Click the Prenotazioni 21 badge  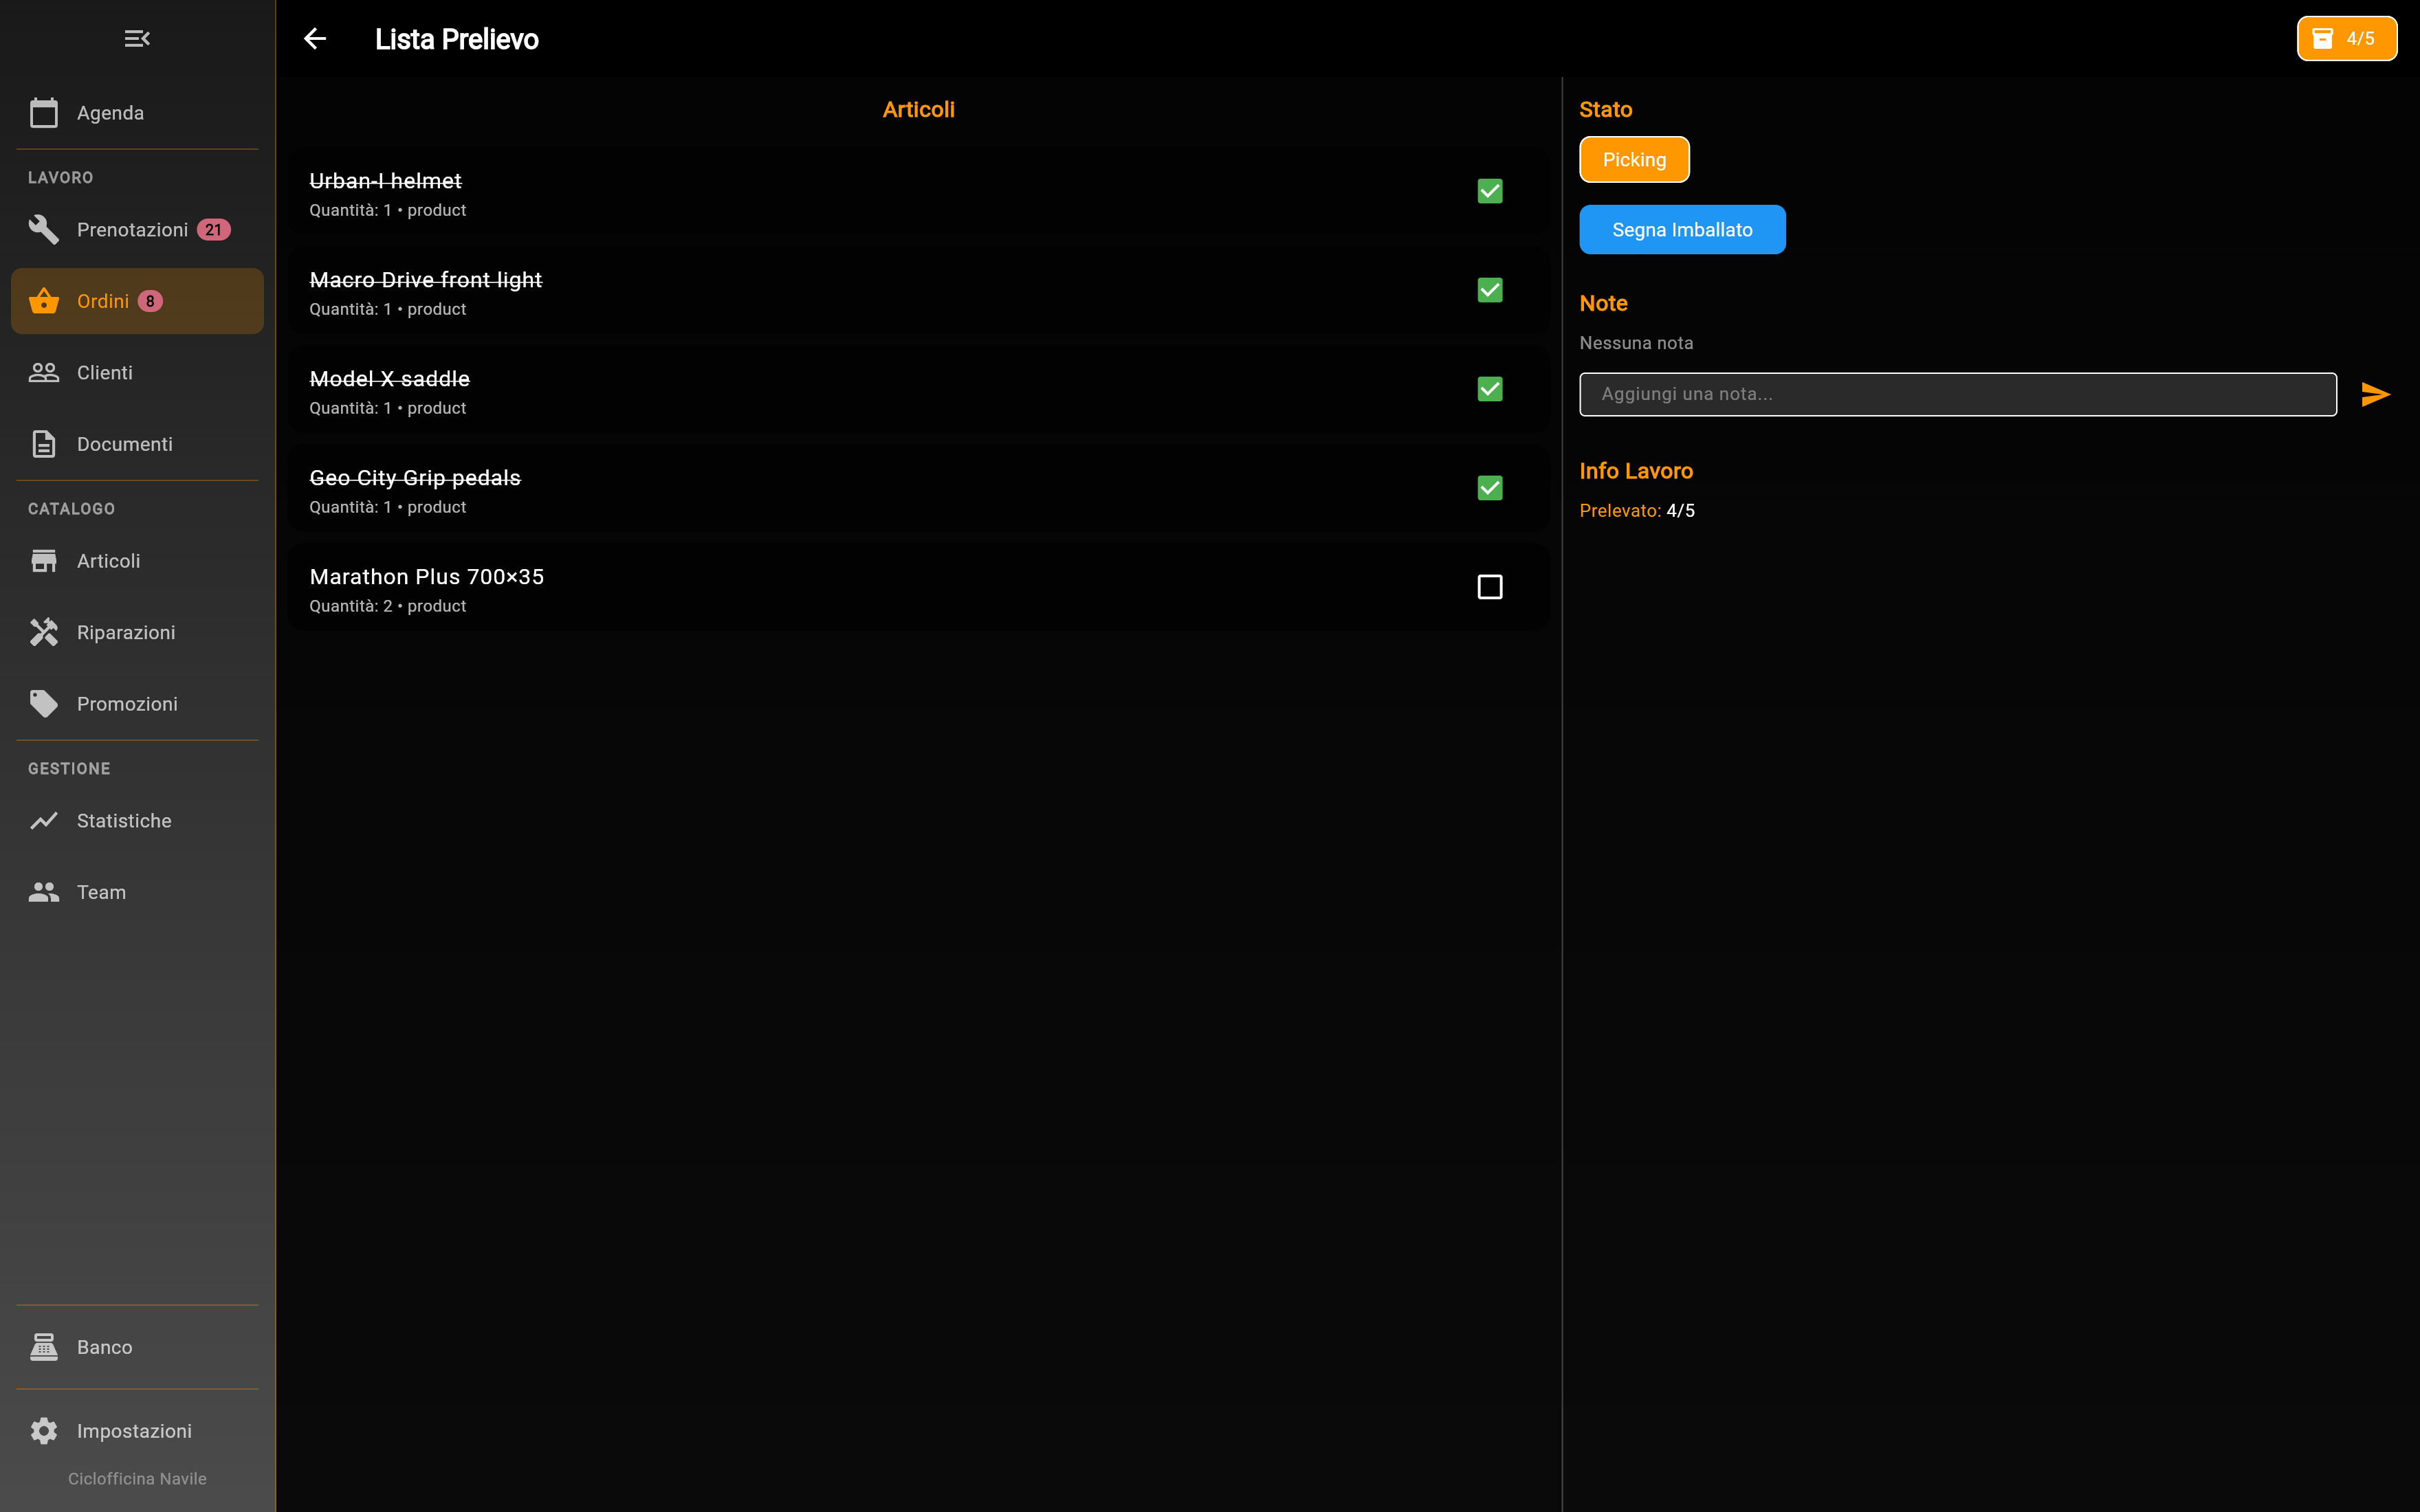tap(213, 229)
